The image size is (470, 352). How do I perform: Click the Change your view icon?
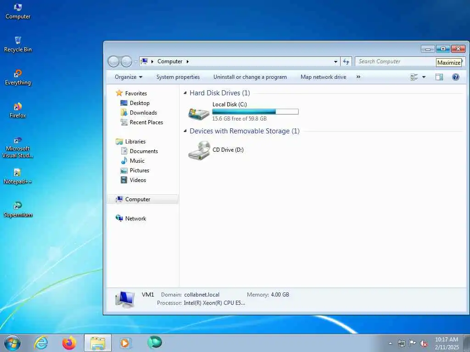click(x=414, y=77)
